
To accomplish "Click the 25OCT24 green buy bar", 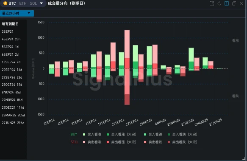I will coord(149,61).
